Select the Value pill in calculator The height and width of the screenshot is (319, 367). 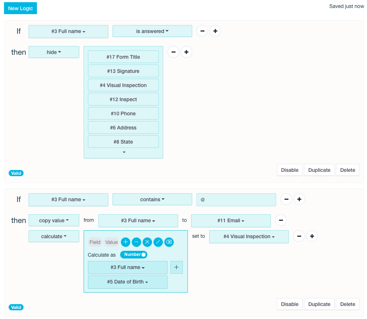click(x=111, y=242)
